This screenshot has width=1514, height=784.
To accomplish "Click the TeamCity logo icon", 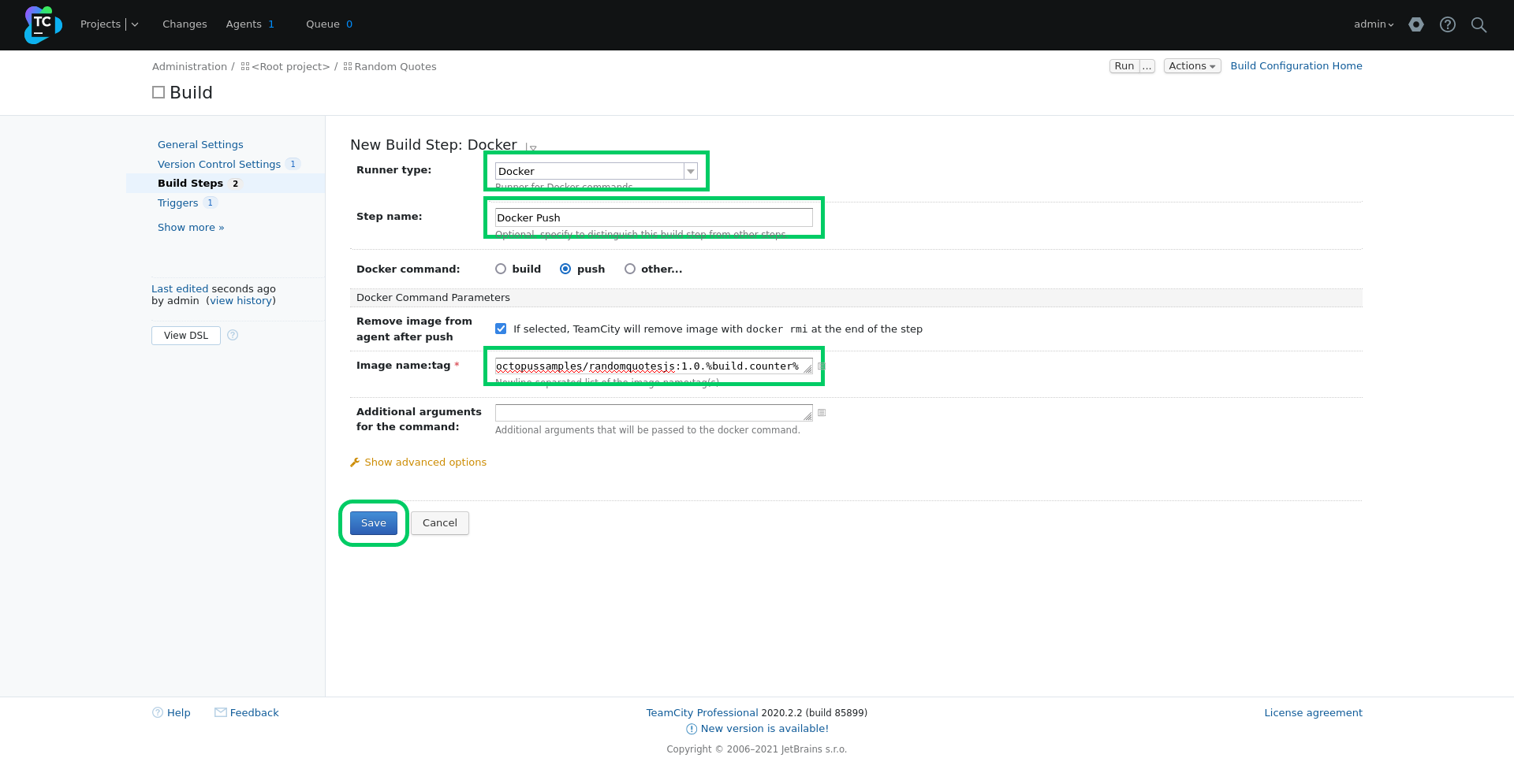I will pos(43,24).
